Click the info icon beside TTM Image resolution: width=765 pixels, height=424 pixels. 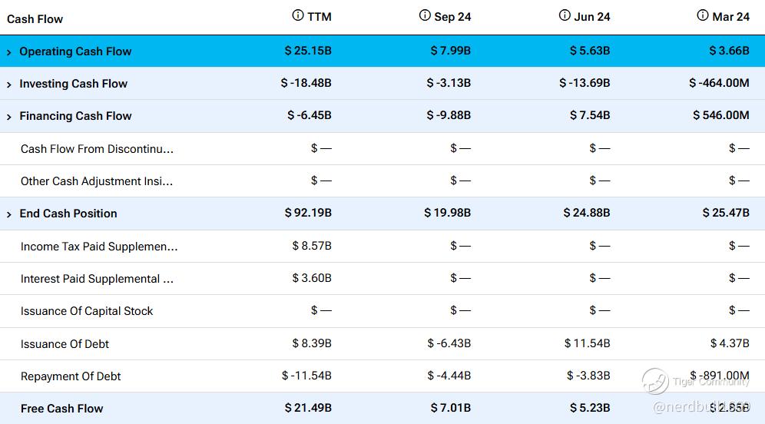[298, 15]
